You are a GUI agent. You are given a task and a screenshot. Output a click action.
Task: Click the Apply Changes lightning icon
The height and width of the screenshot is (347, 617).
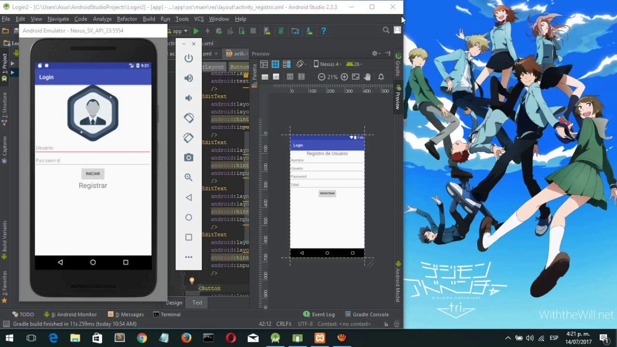tap(207, 31)
